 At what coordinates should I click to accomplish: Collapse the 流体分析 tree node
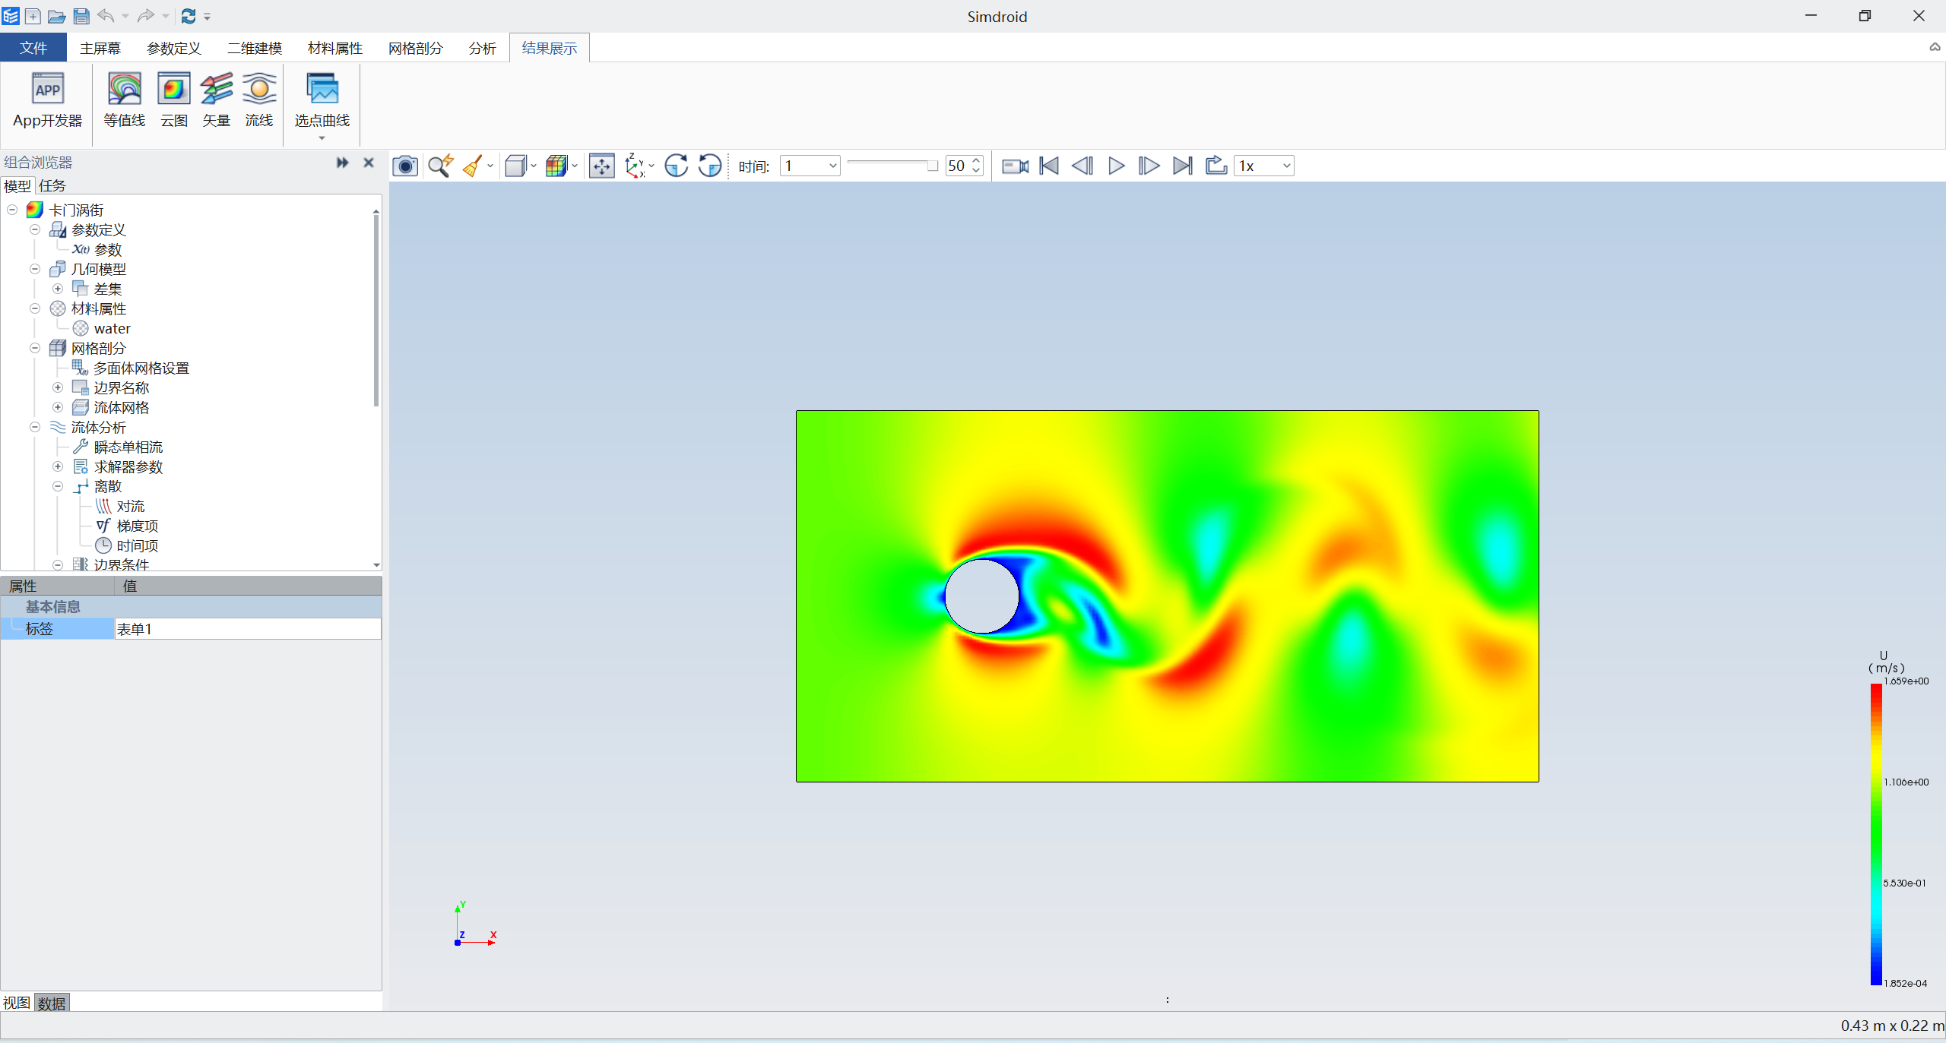click(x=35, y=427)
